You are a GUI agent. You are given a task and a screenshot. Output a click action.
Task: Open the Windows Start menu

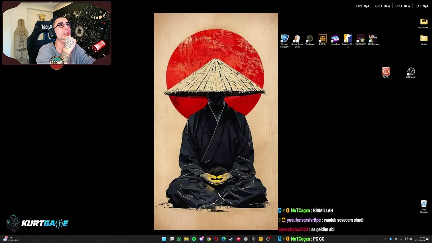tap(164, 239)
